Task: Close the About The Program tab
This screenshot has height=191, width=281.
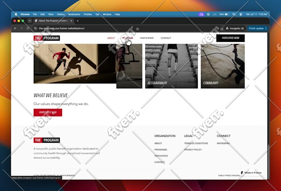Action: 71,21
